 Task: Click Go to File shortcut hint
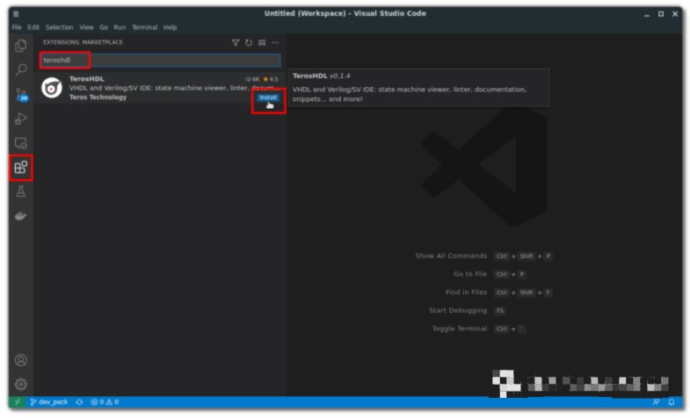[490, 274]
